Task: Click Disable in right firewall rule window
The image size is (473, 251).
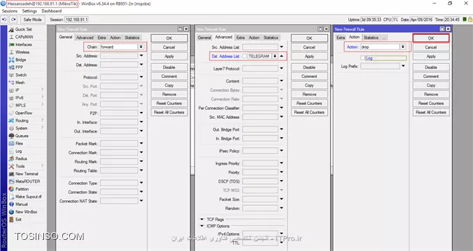Action: pyautogui.click(x=430, y=67)
